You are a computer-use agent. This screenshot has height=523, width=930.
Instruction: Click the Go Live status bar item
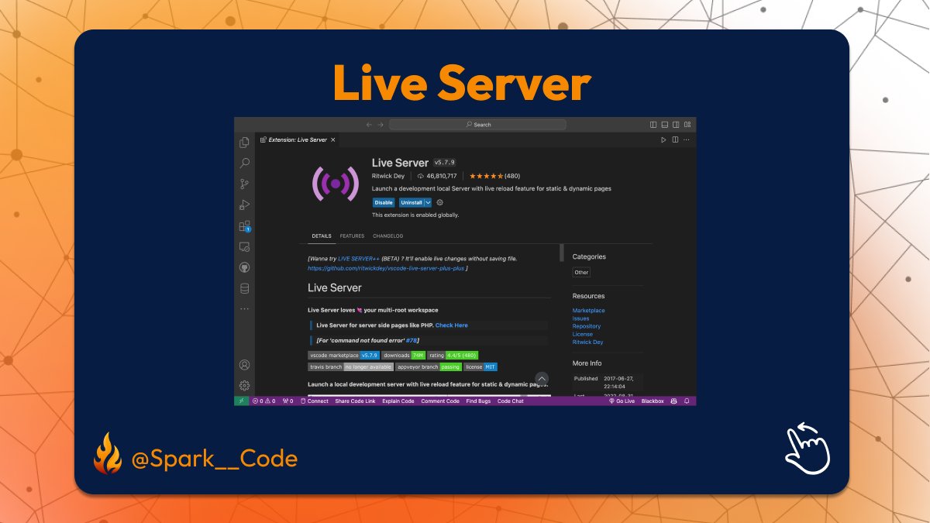pyautogui.click(x=624, y=401)
